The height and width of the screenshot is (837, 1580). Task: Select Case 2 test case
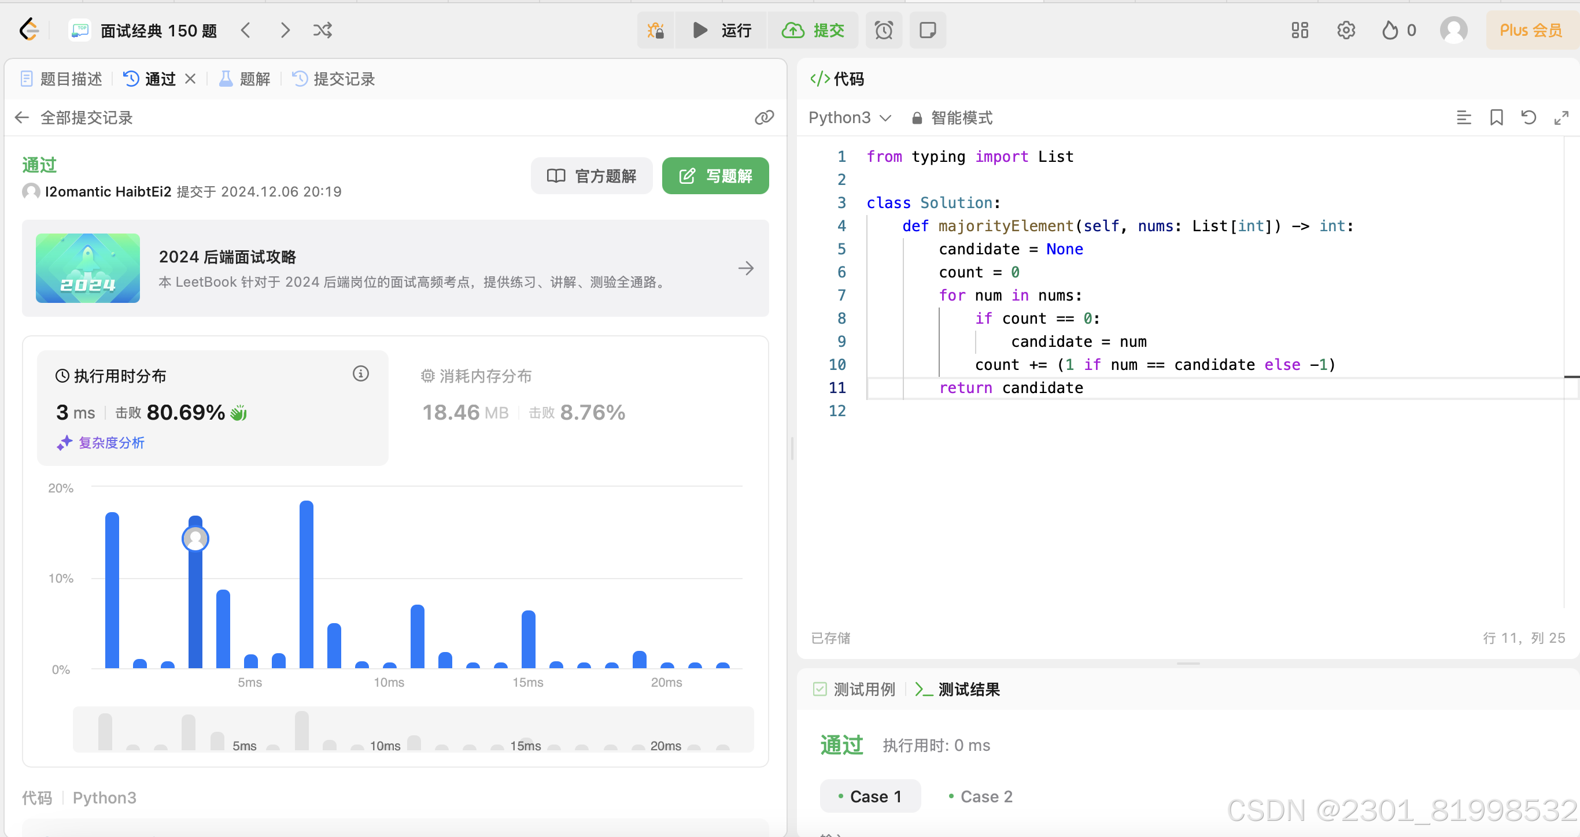point(980,796)
